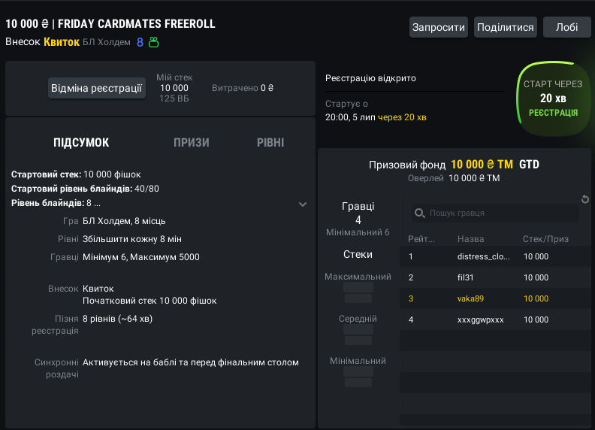This screenshot has height=430, width=595.
Task: Click the blue 8 seats indicator
Action: [x=140, y=42]
